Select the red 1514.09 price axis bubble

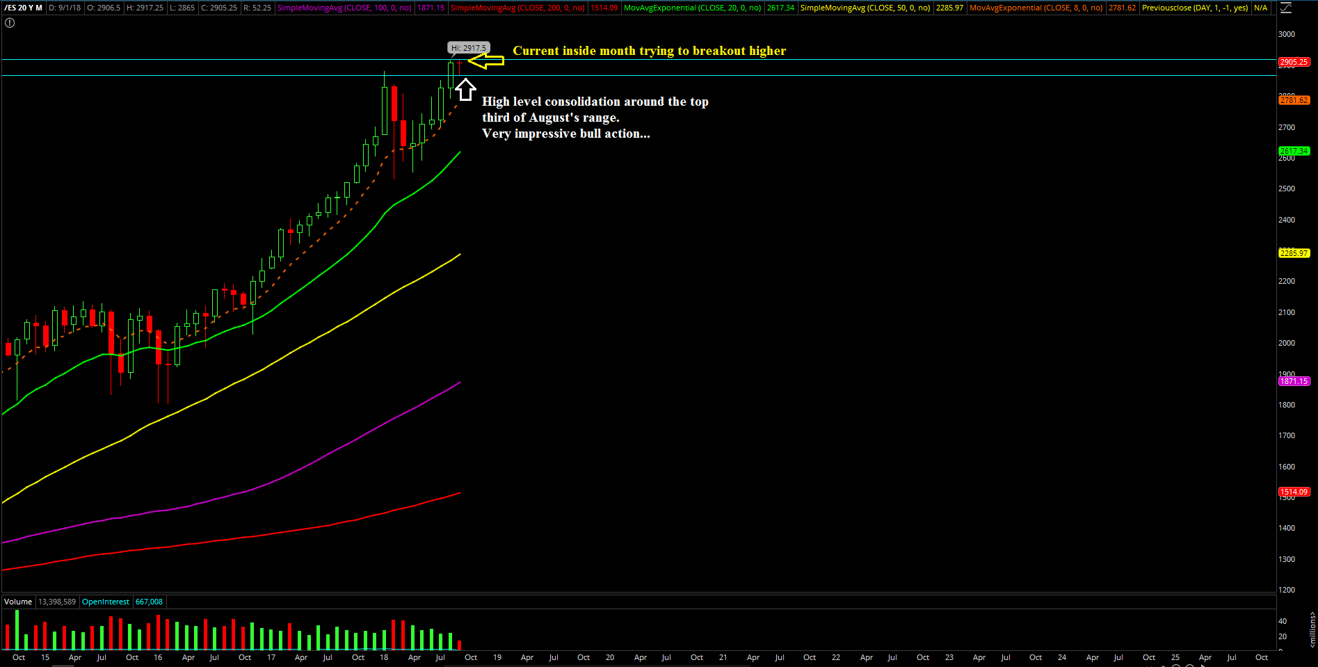pyautogui.click(x=1294, y=492)
